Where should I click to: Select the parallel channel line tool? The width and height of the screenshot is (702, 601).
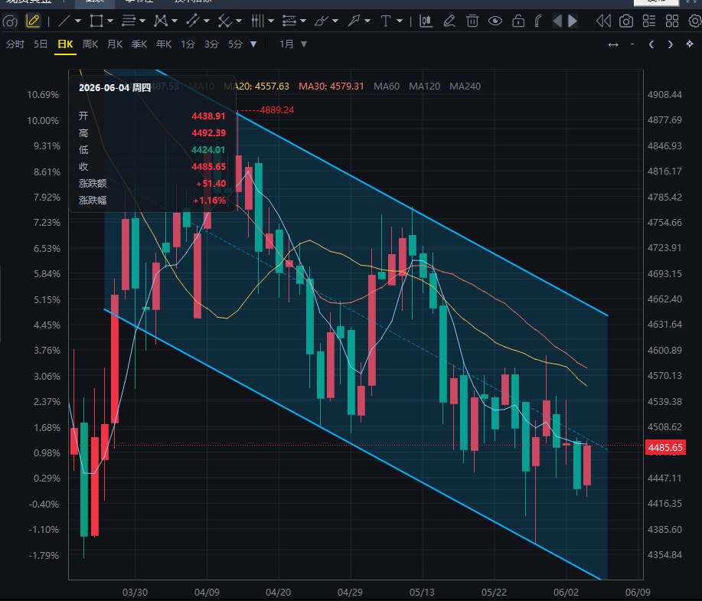click(193, 21)
